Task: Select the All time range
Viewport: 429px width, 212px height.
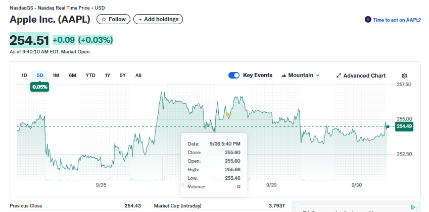Action: click(138, 75)
